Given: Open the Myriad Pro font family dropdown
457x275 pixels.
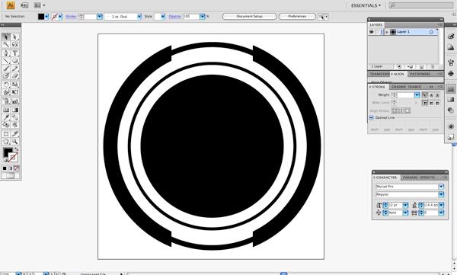Looking at the screenshot, I should coord(441,187).
